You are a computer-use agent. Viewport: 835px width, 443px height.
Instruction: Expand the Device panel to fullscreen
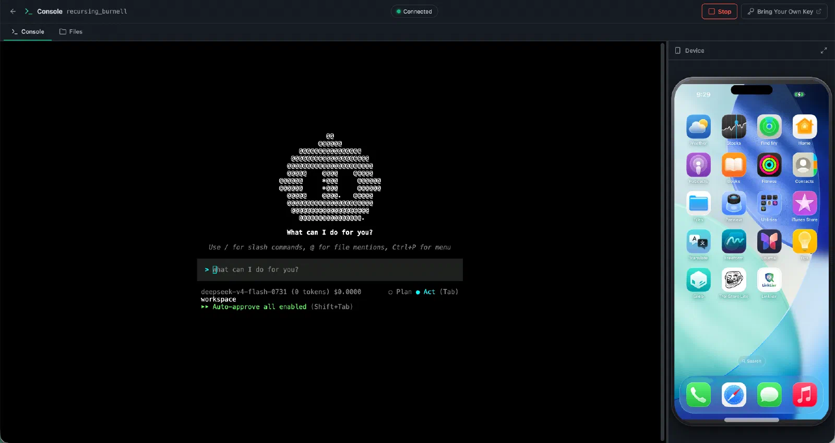[824, 51]
